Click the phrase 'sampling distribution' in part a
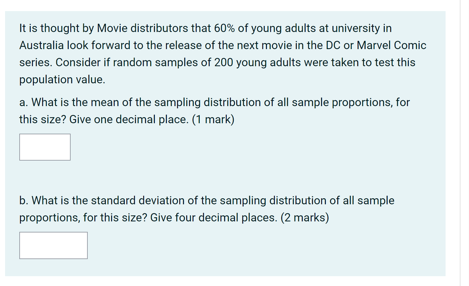469x286 pixels. pos(207,102)
